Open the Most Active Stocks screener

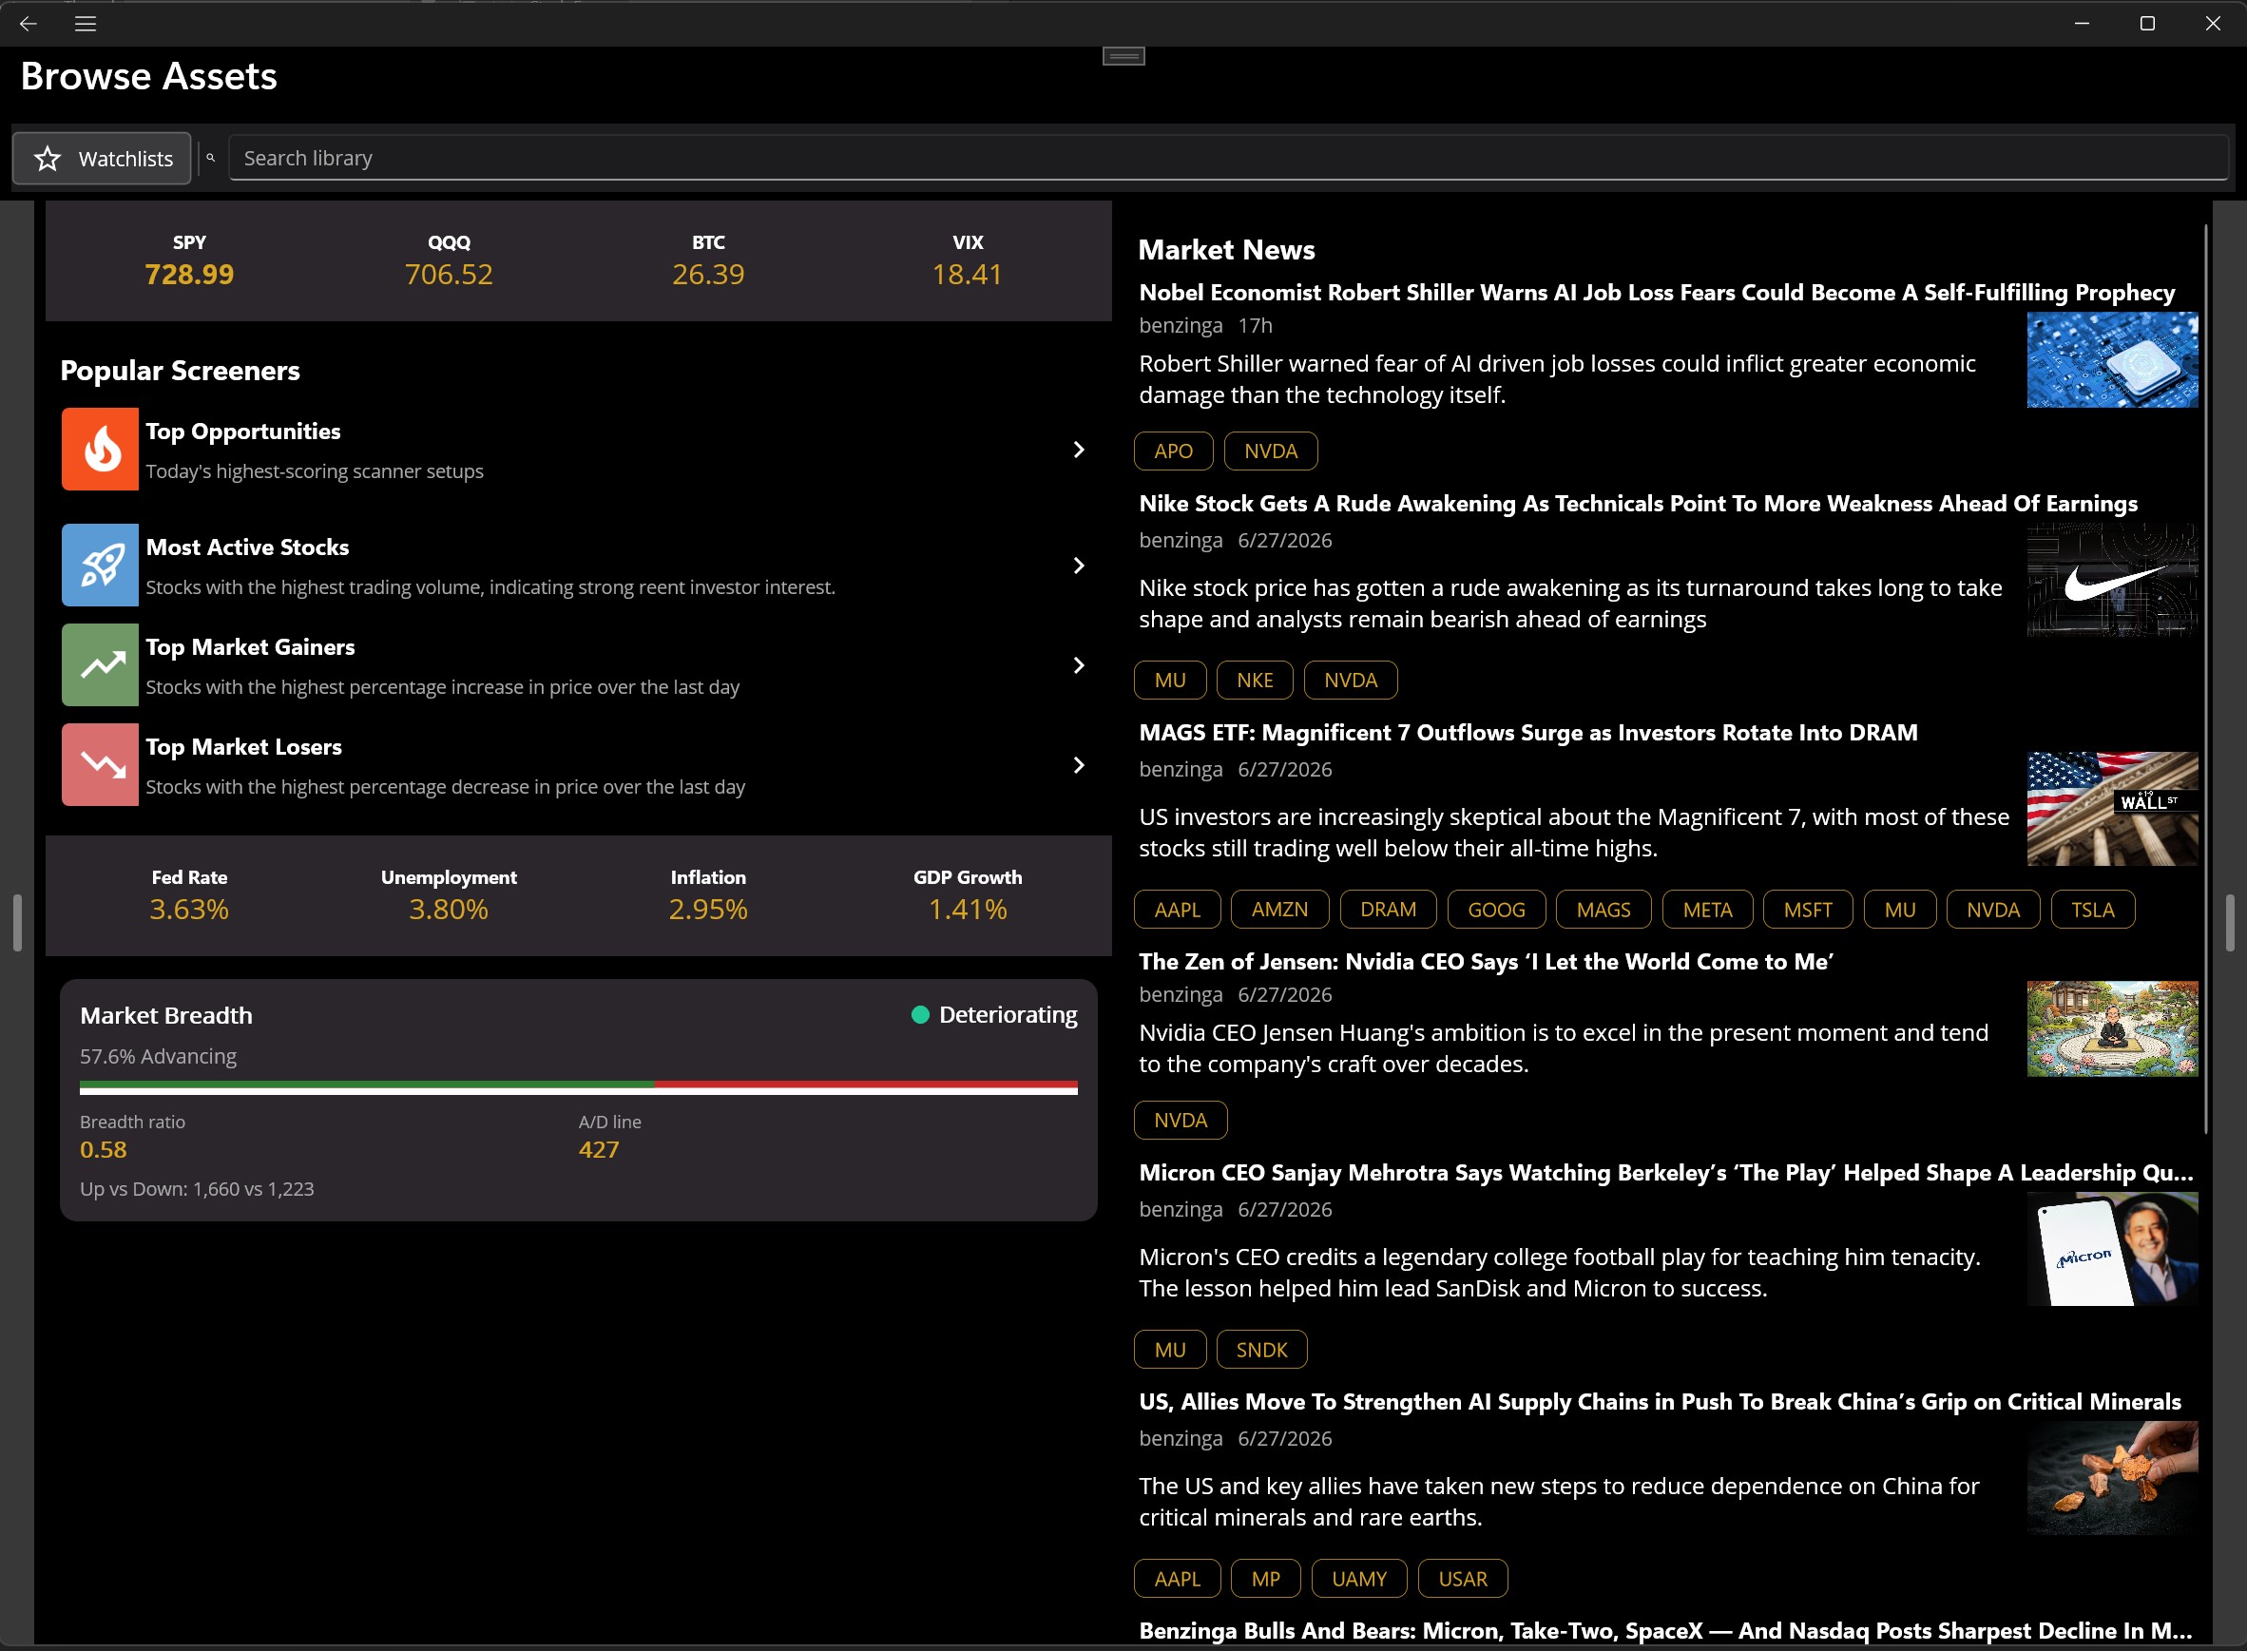[579, 566]
